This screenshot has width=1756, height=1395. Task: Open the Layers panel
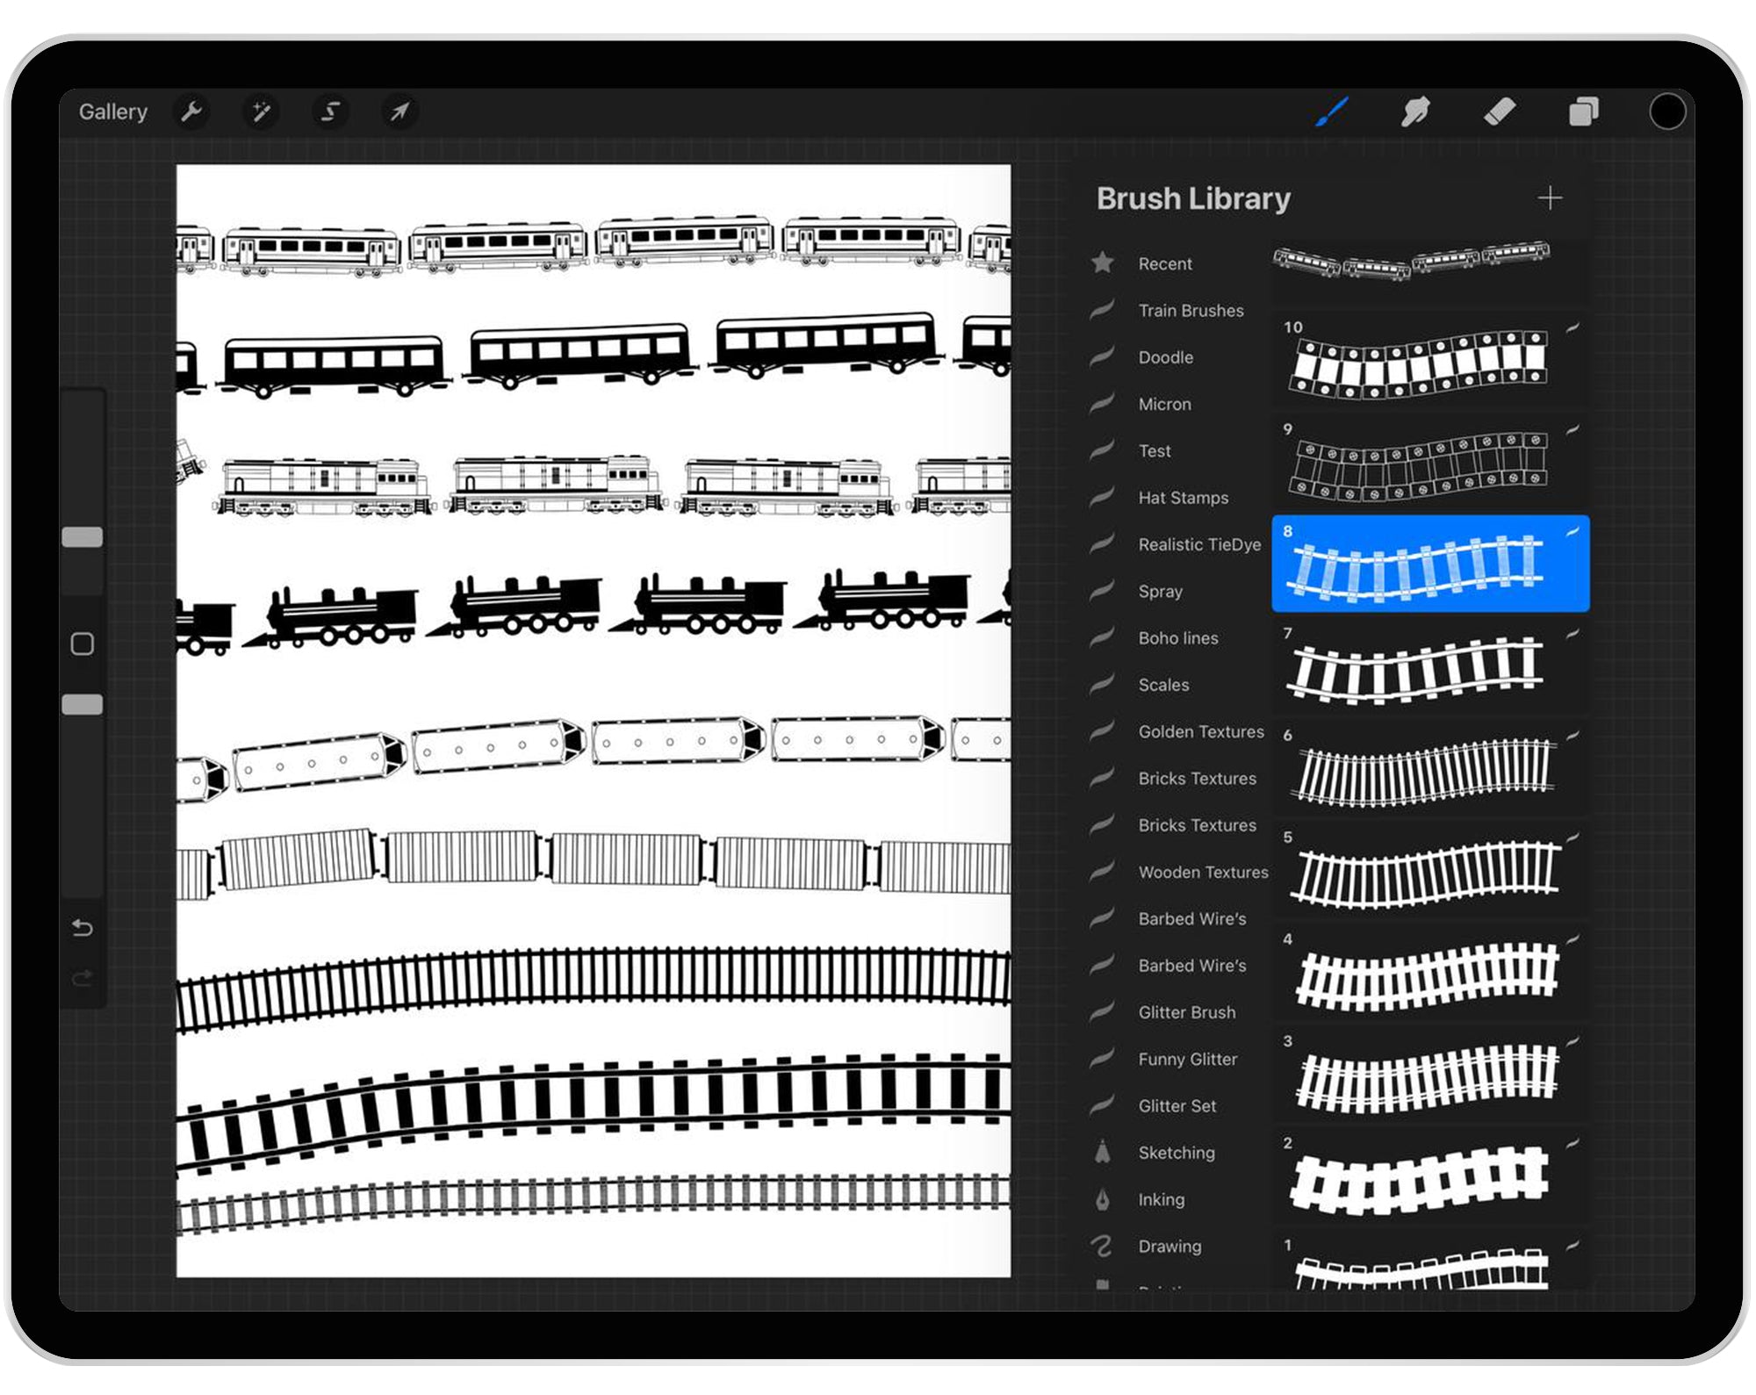[x=1585, y=111]
